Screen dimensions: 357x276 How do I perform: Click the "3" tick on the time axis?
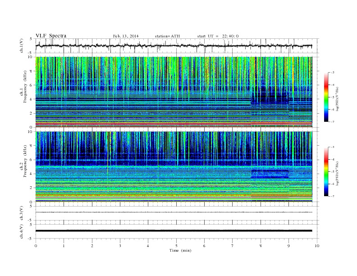click(120, 246)
